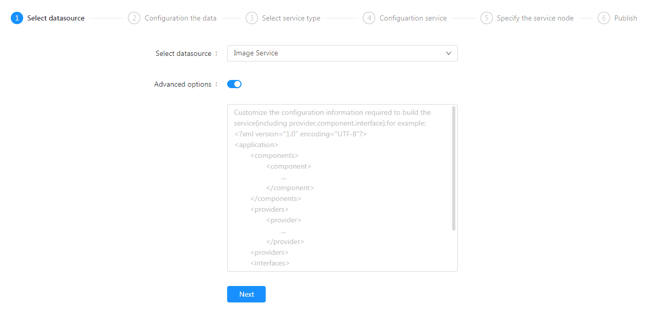Image resolution: width=647 pixels, height=327 pixels.
Task: Open the Configuartion service step label
Action: click(x=413, y=18)
